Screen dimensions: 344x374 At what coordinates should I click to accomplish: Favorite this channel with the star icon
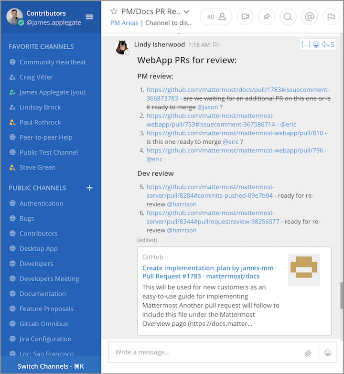pos(114,11)
